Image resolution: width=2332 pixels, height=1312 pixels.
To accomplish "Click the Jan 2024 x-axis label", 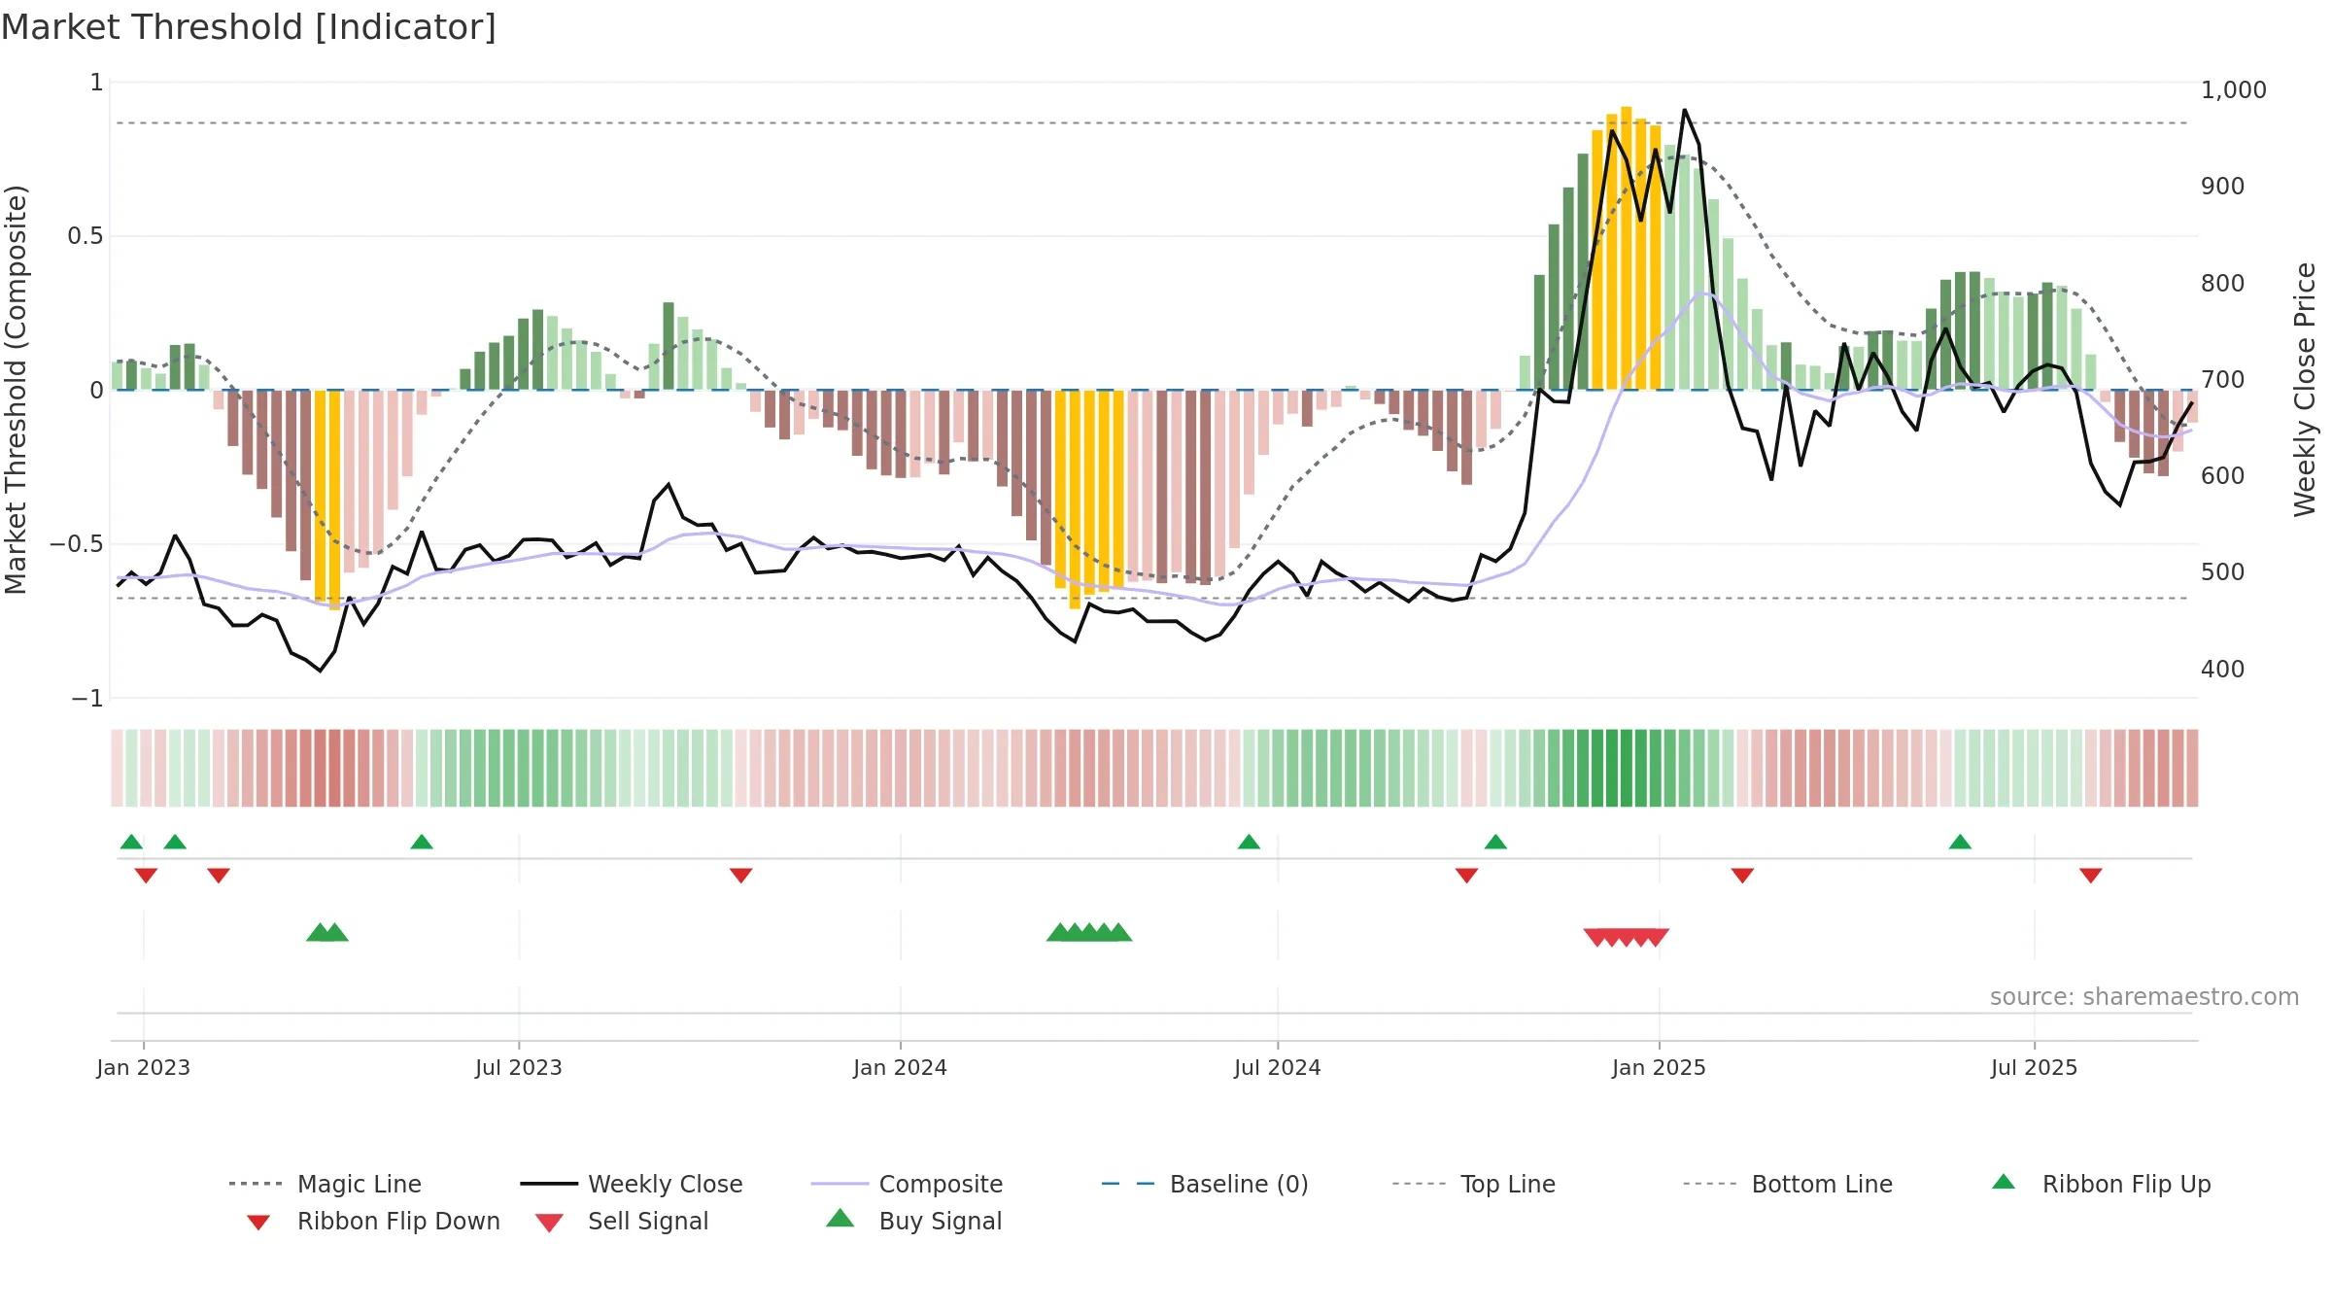I will (901, 1068).
